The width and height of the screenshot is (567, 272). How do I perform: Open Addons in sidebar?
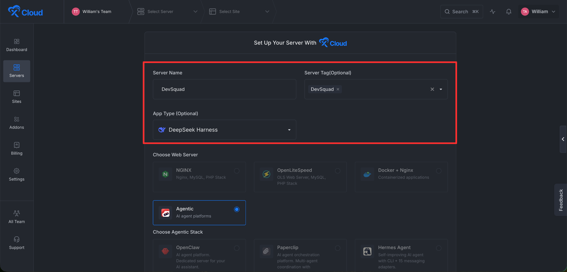(x=17, y=123)
